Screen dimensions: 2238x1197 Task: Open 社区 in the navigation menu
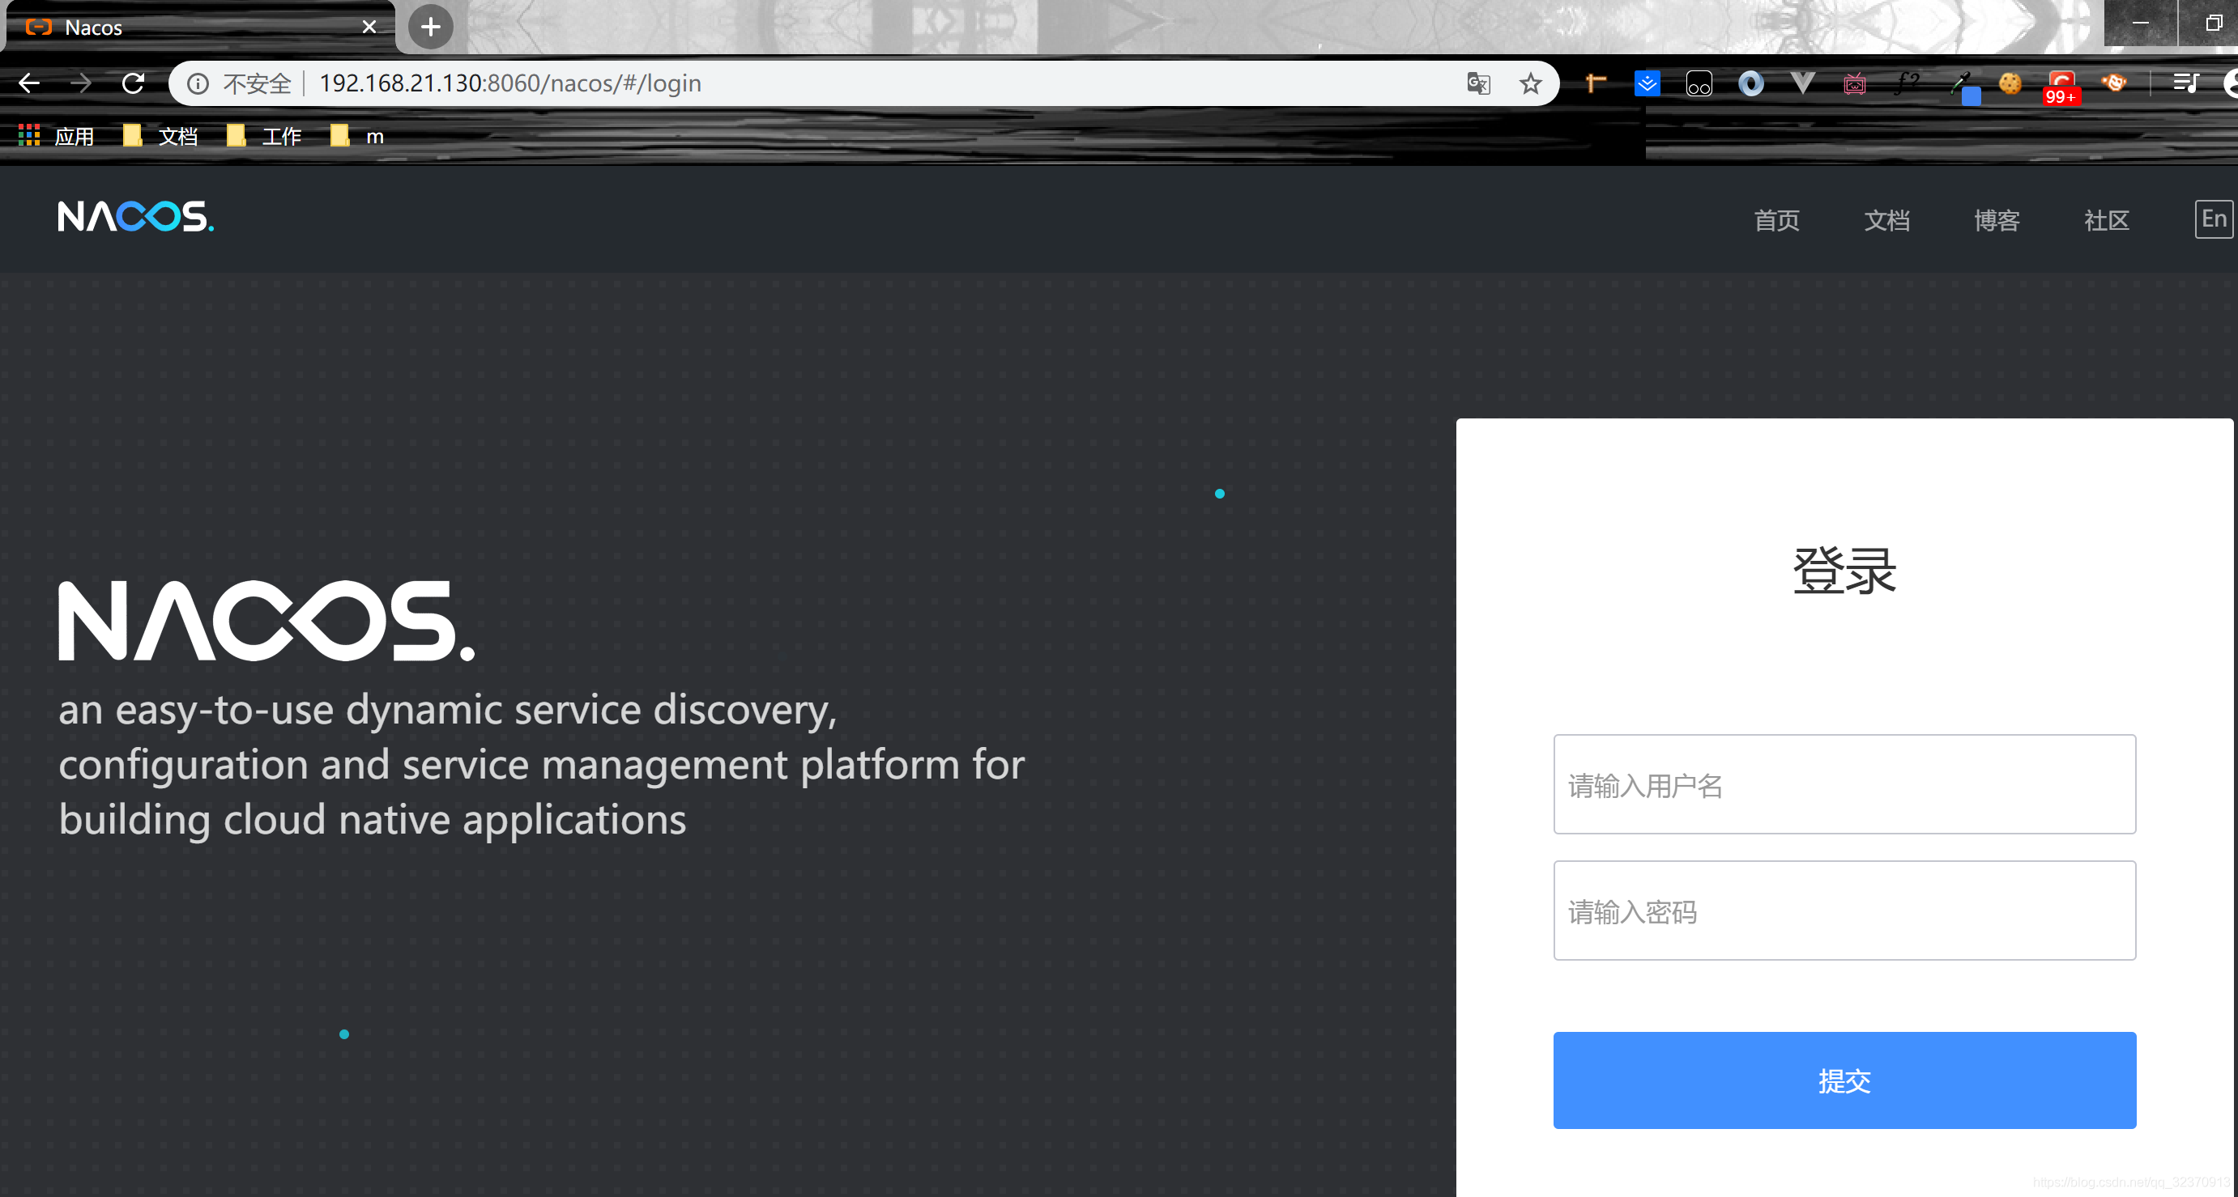pos(2107,219)
